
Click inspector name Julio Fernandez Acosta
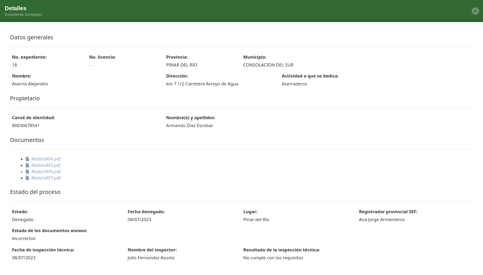point(151,258)
